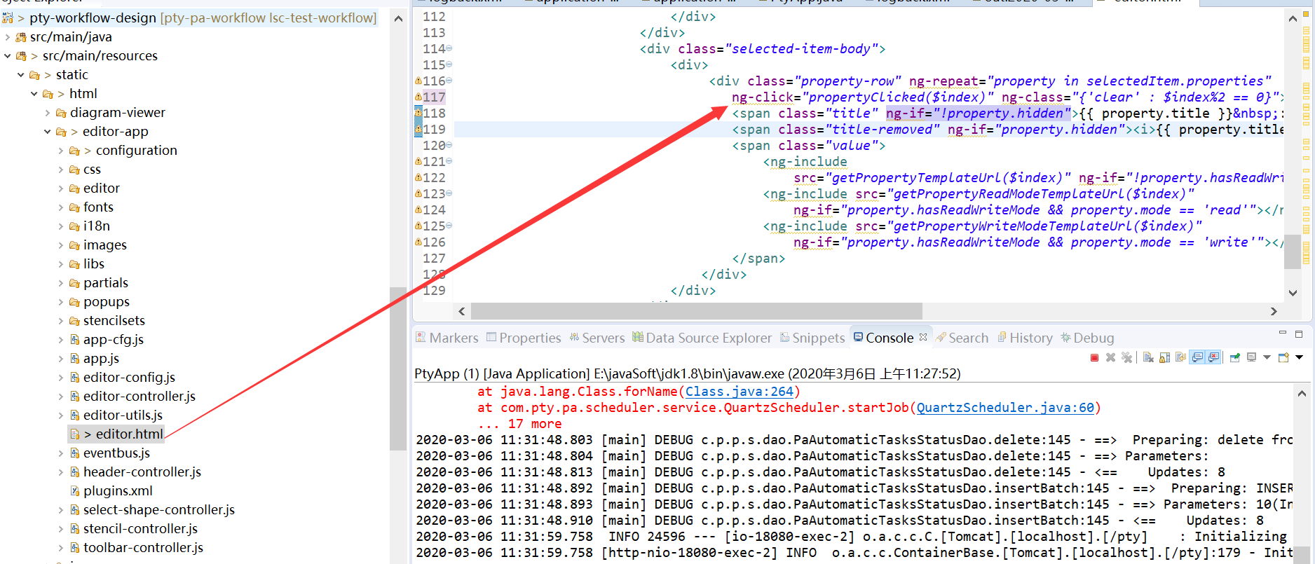Maximize the Console panel
1315x564 pixels.
pyautogui.click(x=1299, y=334)
